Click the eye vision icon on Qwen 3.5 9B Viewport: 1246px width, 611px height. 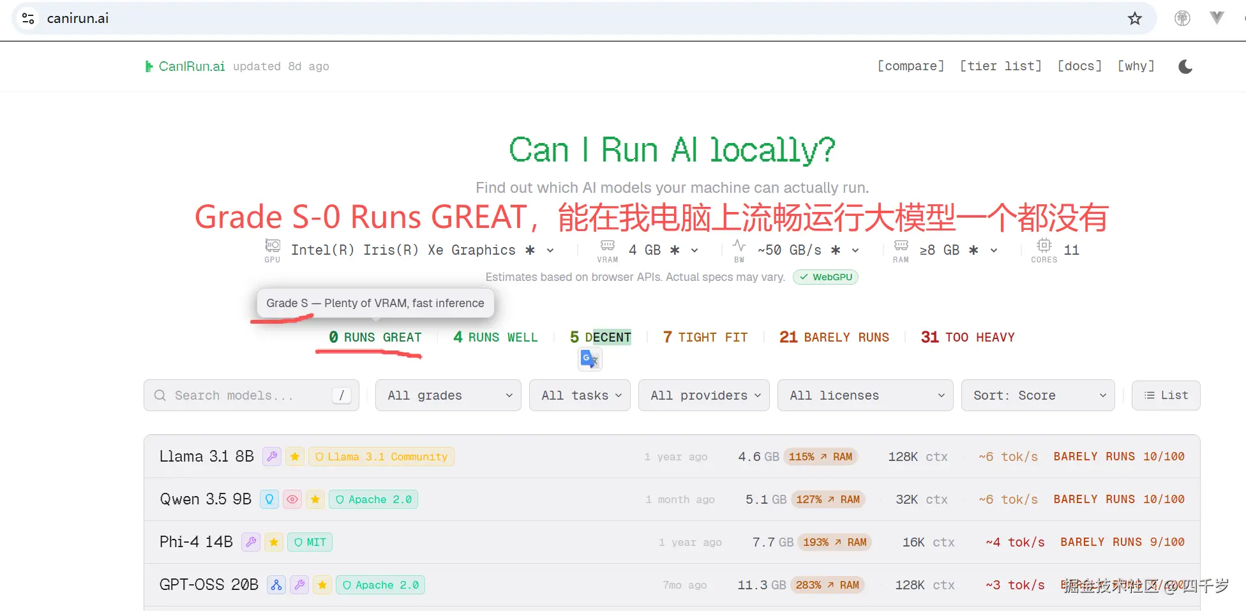point(292,499)
